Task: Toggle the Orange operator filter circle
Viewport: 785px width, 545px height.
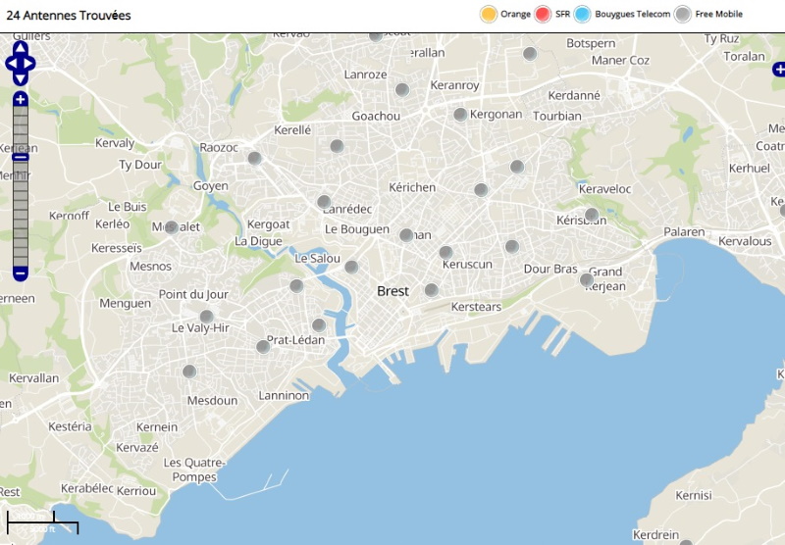Action: coord(489,14)
